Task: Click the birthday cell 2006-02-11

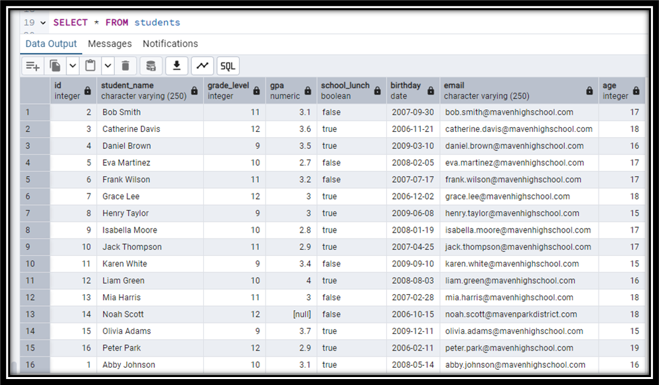Action: click(x=413, y=348)
